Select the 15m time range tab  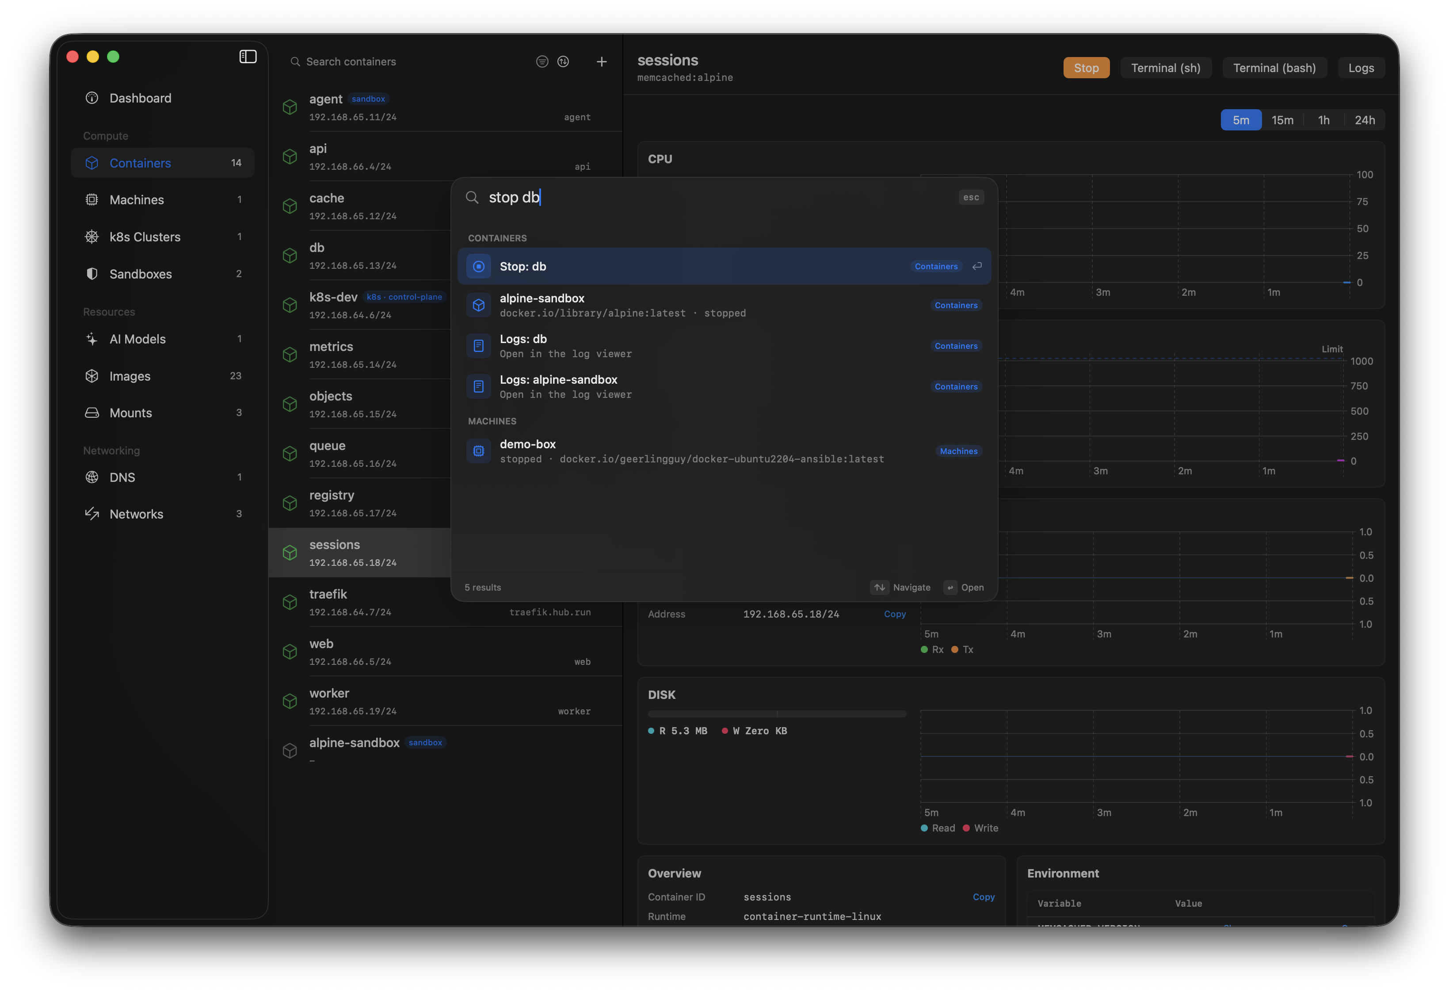1282,120
